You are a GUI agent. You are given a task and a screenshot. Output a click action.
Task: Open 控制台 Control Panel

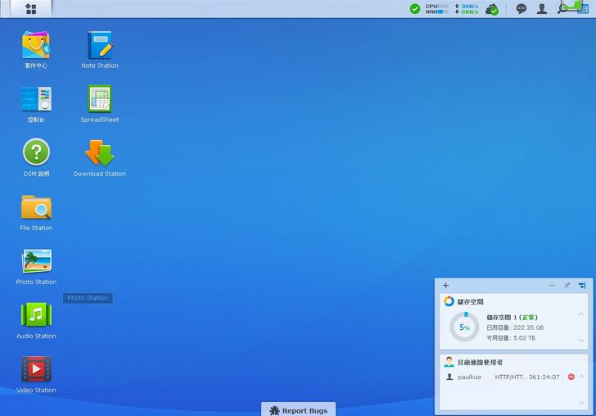[36, 99]
